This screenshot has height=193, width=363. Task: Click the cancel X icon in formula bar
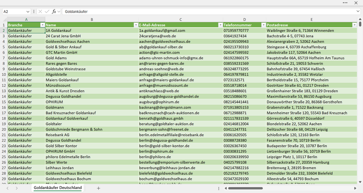40,12
